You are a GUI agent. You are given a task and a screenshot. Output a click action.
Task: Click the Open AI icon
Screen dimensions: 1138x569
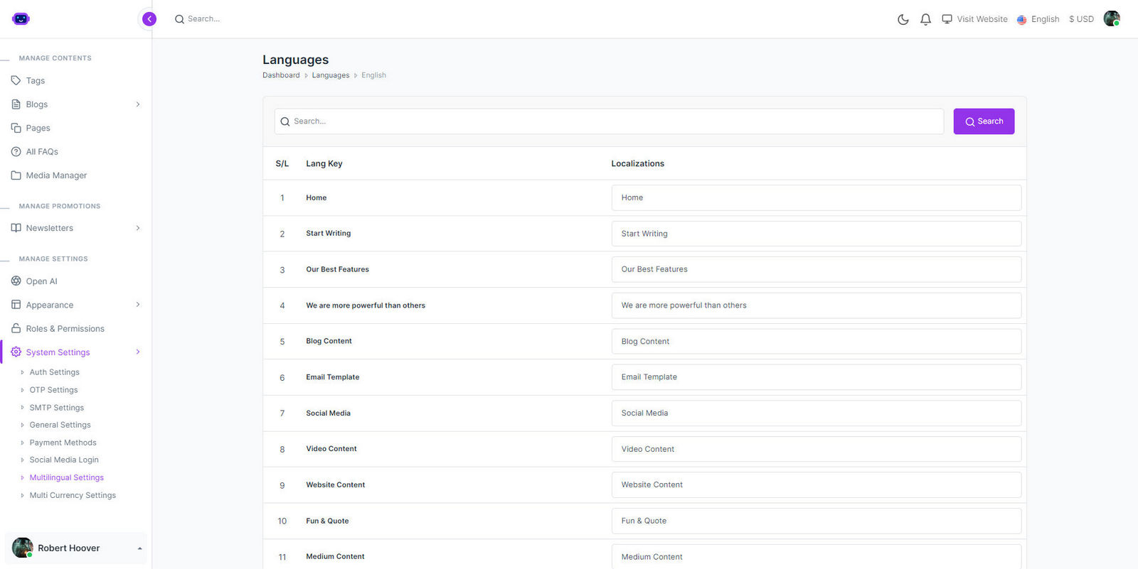16,281
